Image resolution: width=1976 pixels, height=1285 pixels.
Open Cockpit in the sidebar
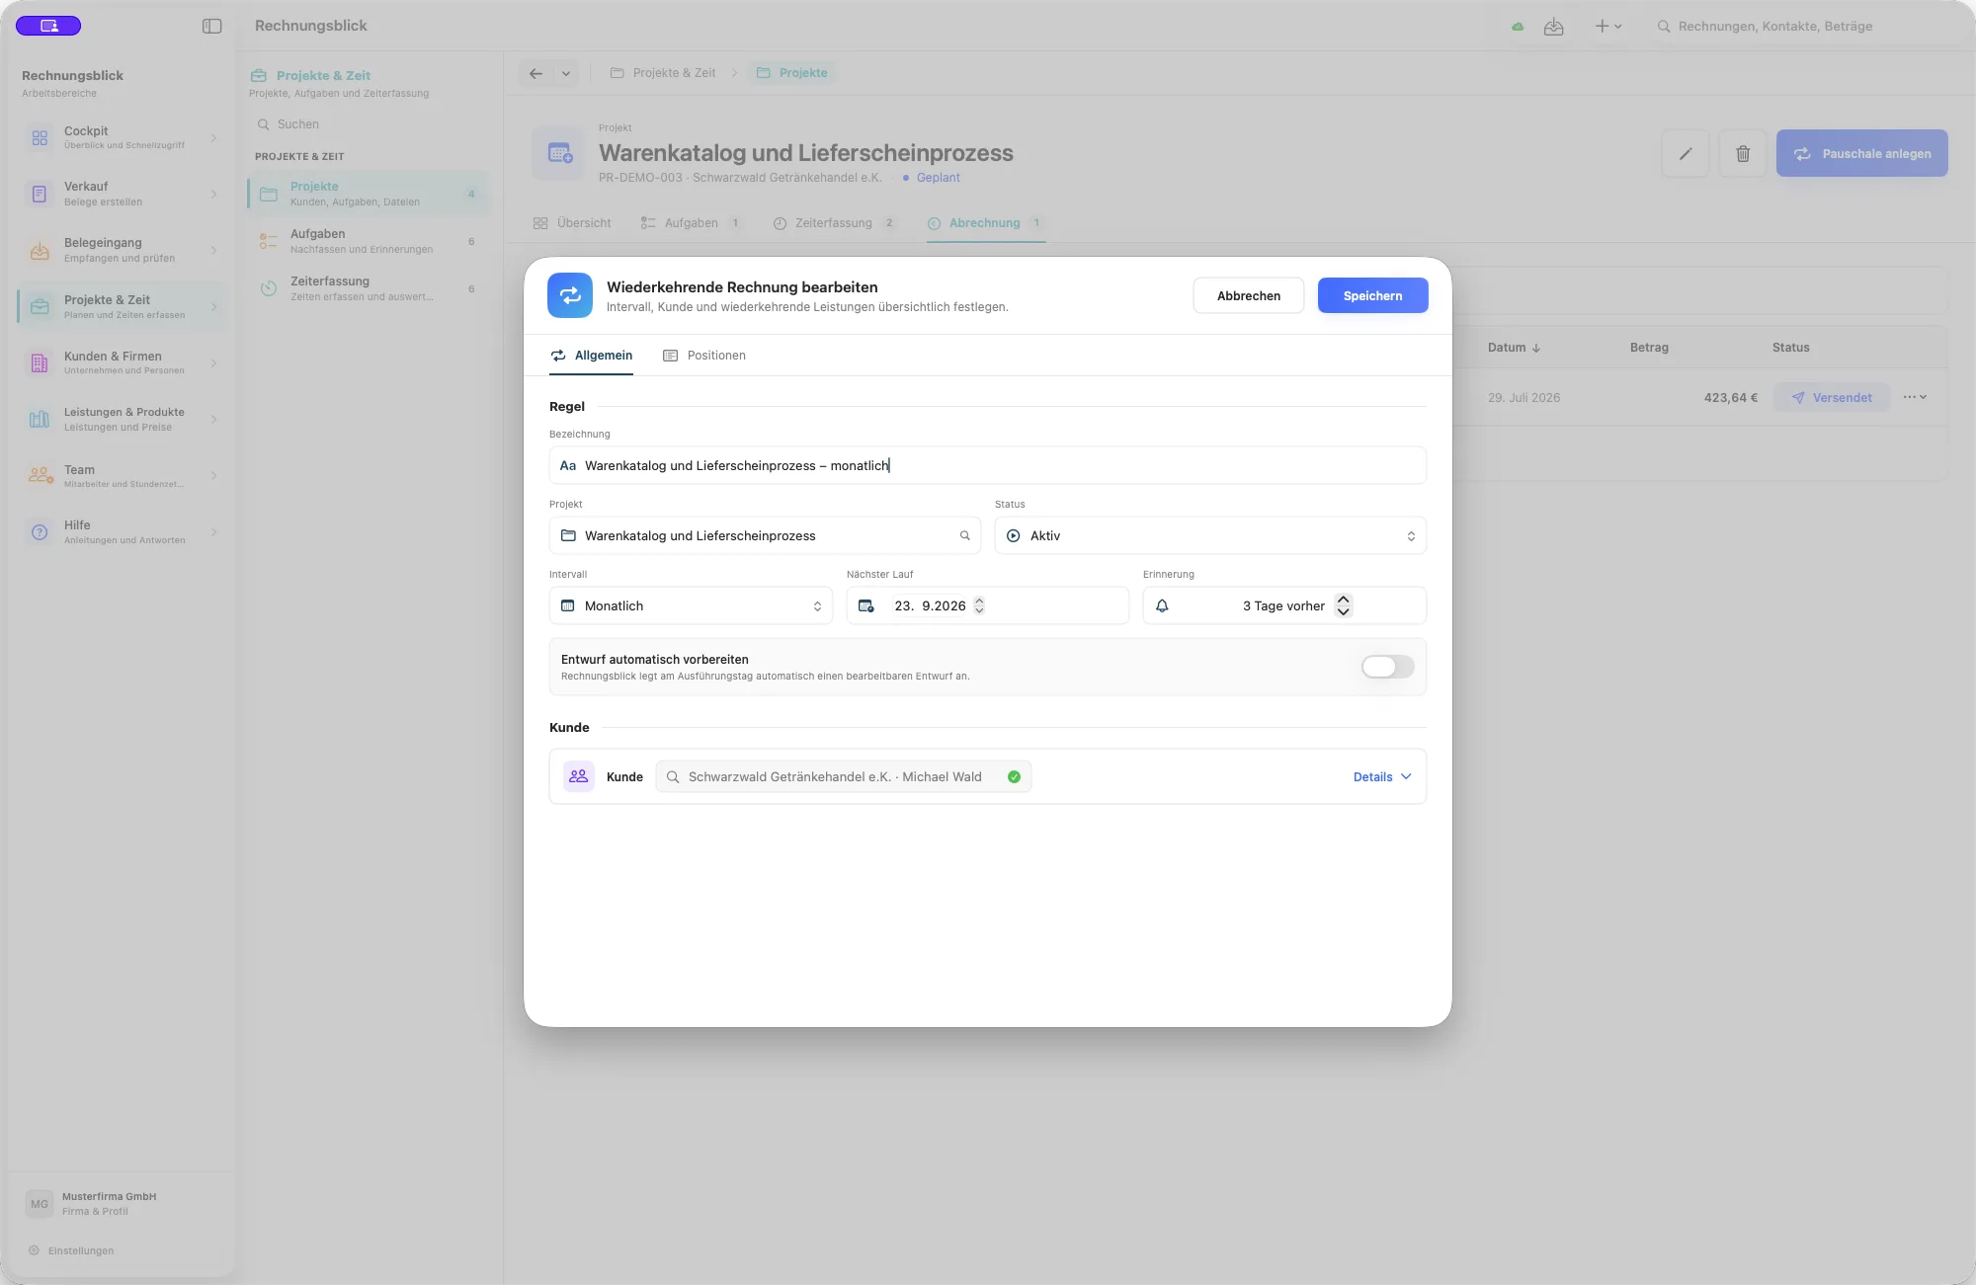click(123, 137)
